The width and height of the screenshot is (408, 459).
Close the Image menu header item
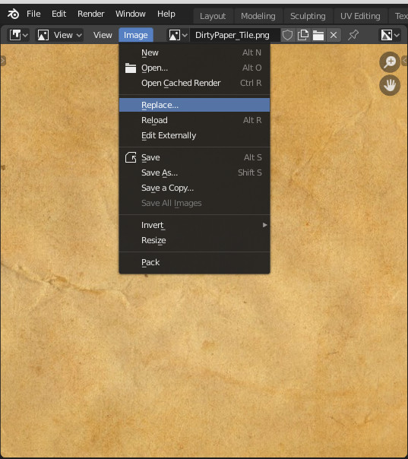pyautogui.click(x=136, y=35)
